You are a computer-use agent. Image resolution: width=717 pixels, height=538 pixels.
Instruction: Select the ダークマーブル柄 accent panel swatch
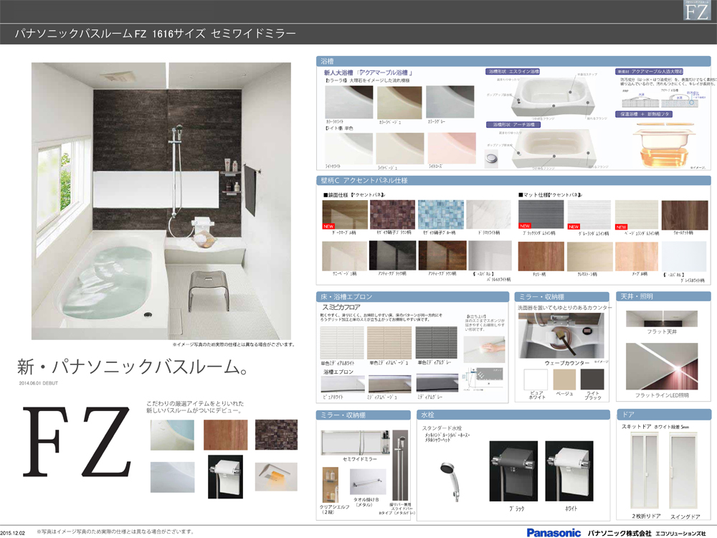(x=345, y=214)
